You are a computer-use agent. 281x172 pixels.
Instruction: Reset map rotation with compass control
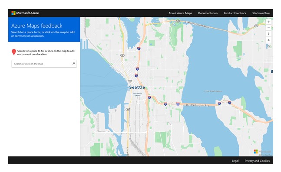268,34
